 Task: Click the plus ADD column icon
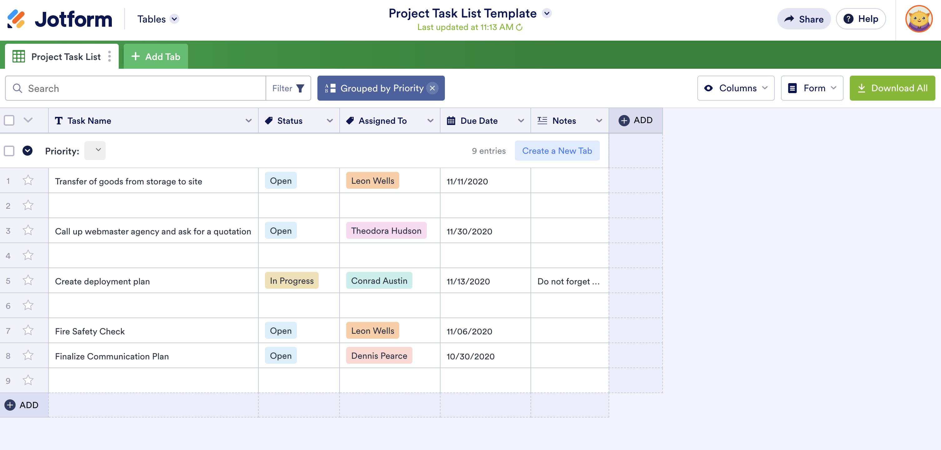pos(624,121)
